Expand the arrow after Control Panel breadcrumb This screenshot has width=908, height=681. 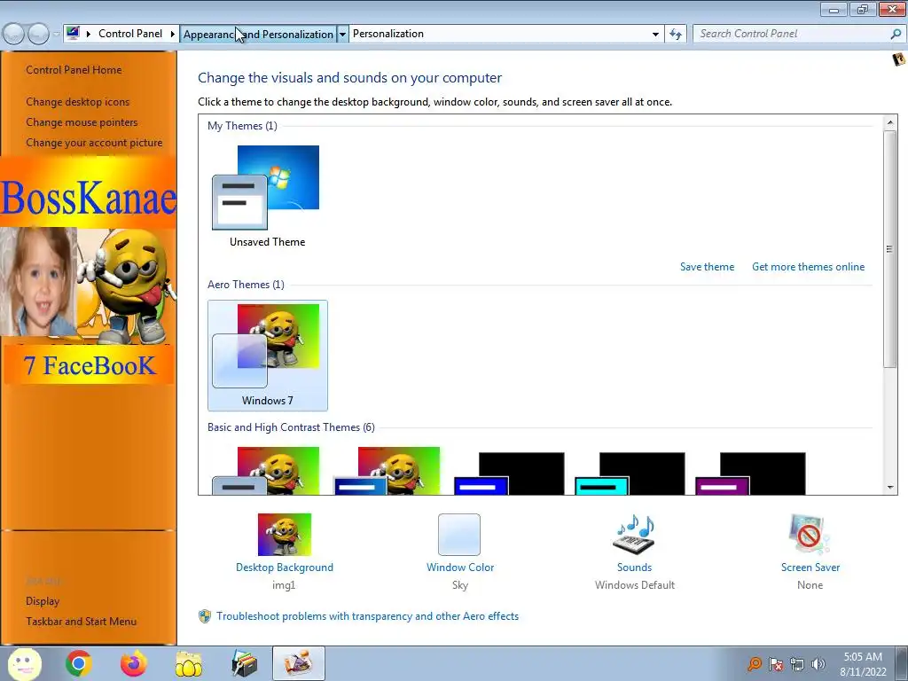[x=172, y=34]
